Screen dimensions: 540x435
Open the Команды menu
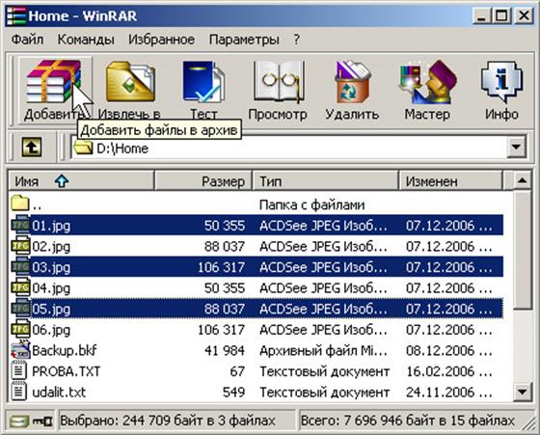[86, 40]
